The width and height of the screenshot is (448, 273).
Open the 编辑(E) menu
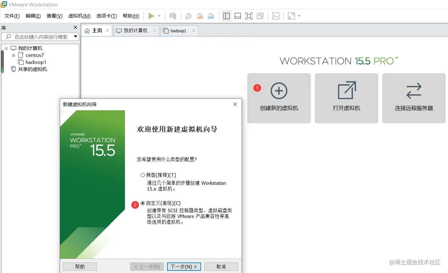point(33,16)
